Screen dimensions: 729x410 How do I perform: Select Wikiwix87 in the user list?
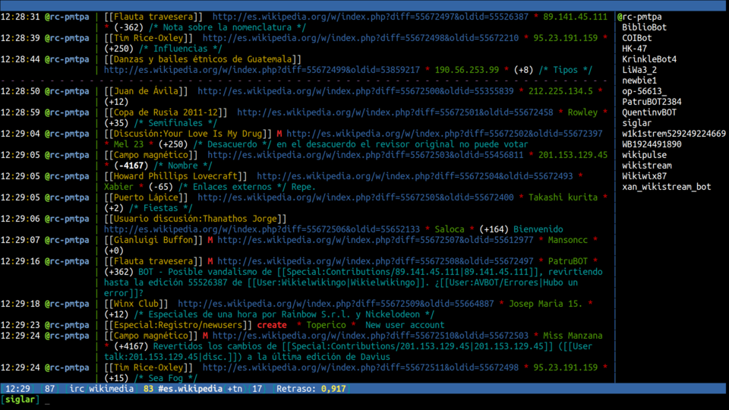[644, 175]
